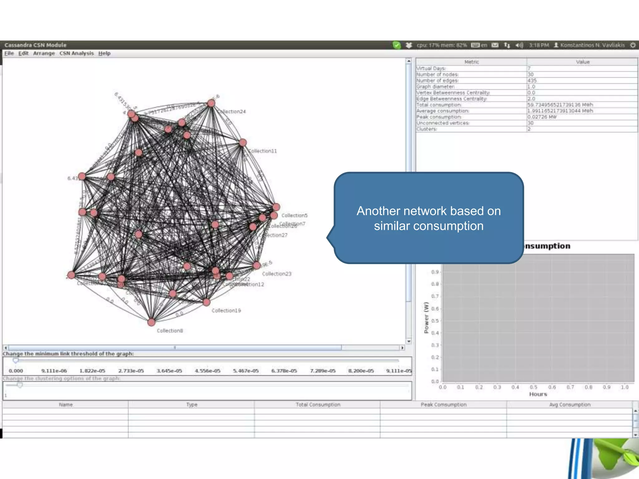Click minimum link threshold slider handle

pos(16,360)
